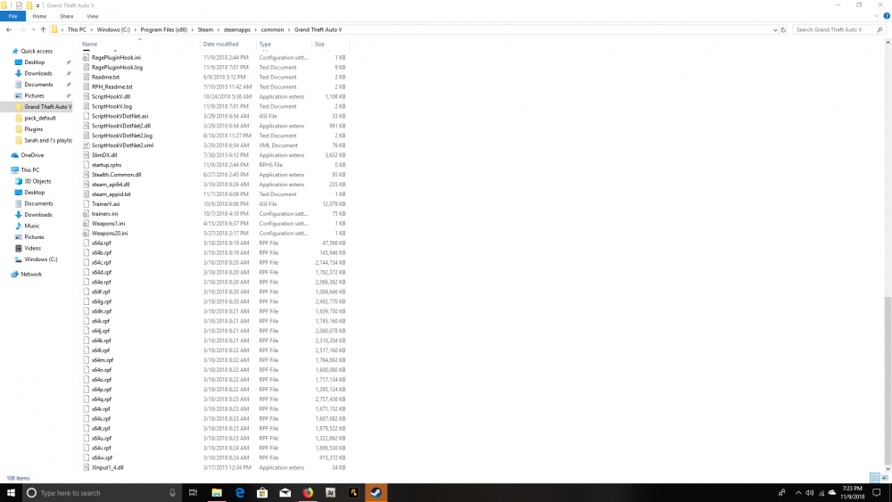Viewport: 892px width, 502px height.
Task: Open the Explorer help icon
Action: click(x=887, y=16)
